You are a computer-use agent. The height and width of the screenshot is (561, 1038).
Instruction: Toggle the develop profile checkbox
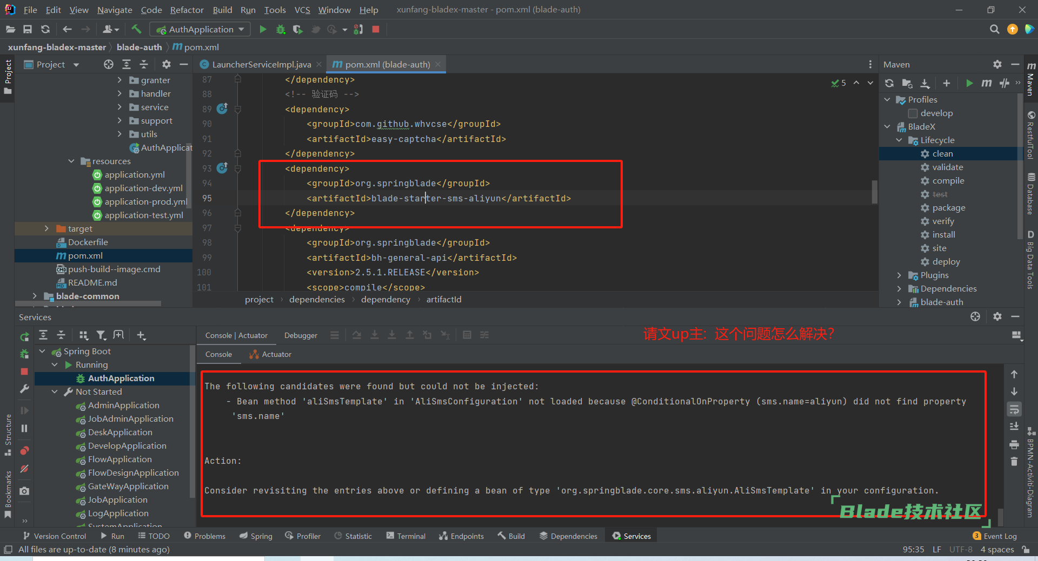(913, 113)
